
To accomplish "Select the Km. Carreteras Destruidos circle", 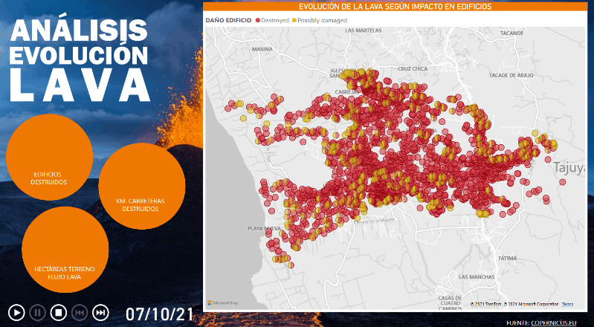I will (142, 186).
